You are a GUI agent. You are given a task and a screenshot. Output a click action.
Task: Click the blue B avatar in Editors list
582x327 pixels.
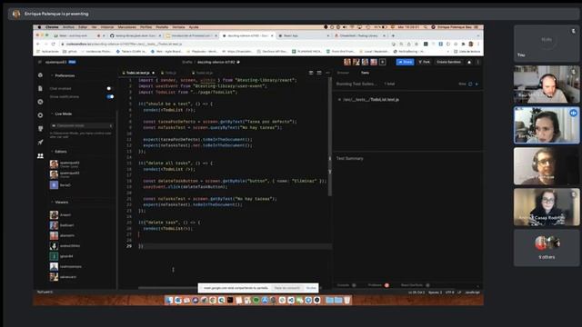pos(54,185)
